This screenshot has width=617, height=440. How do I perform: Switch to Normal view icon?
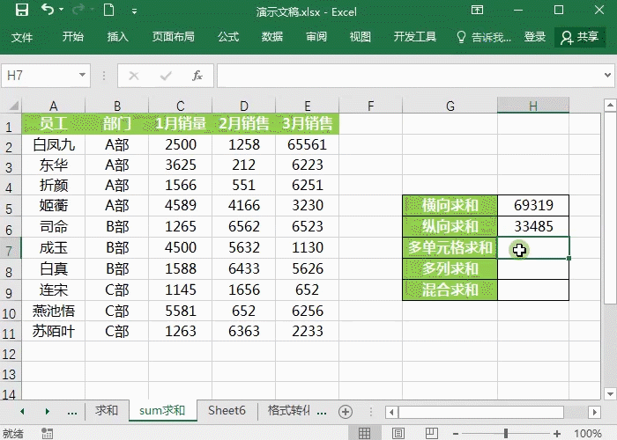click(x=364, y=433)
